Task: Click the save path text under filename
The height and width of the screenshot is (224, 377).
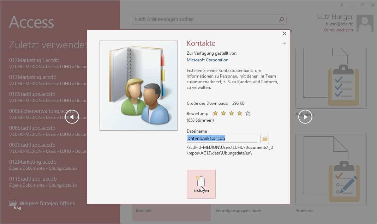Action: [x=230, y=150]
